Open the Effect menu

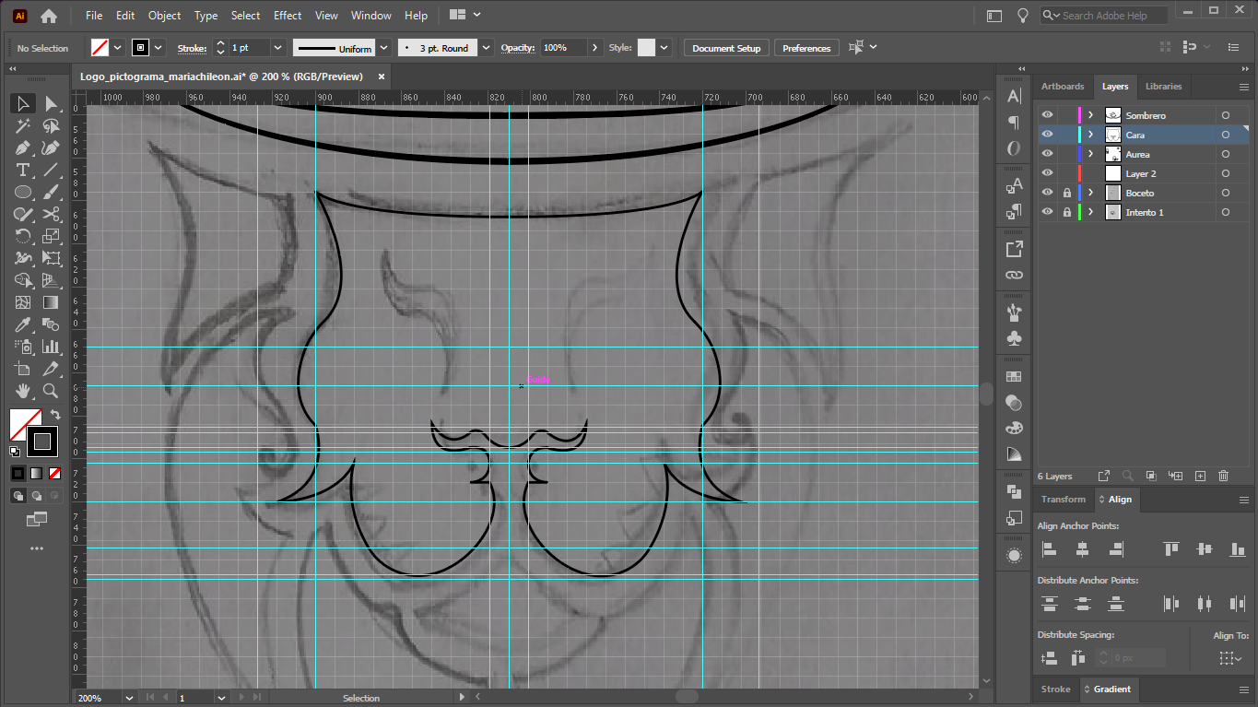(288, 16)
